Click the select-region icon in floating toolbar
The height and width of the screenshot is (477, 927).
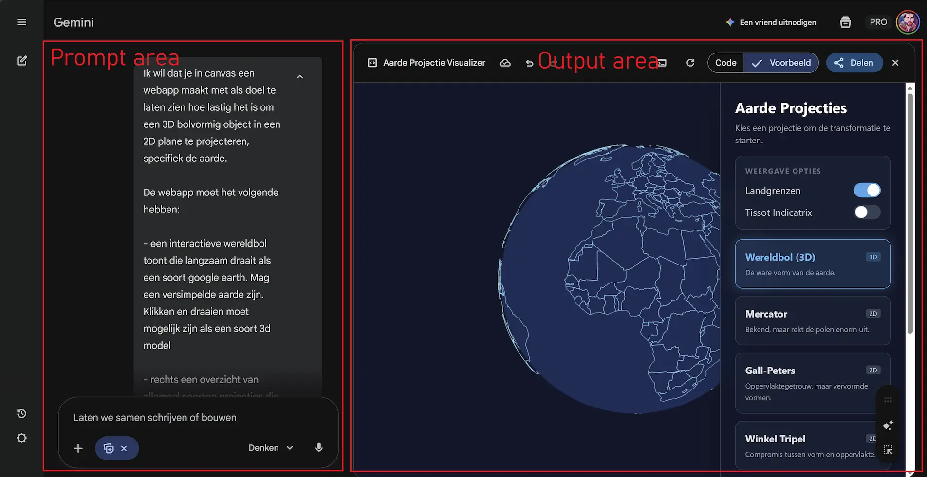tap(888, 450)
